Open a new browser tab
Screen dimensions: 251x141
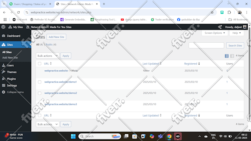coord(104,4)
